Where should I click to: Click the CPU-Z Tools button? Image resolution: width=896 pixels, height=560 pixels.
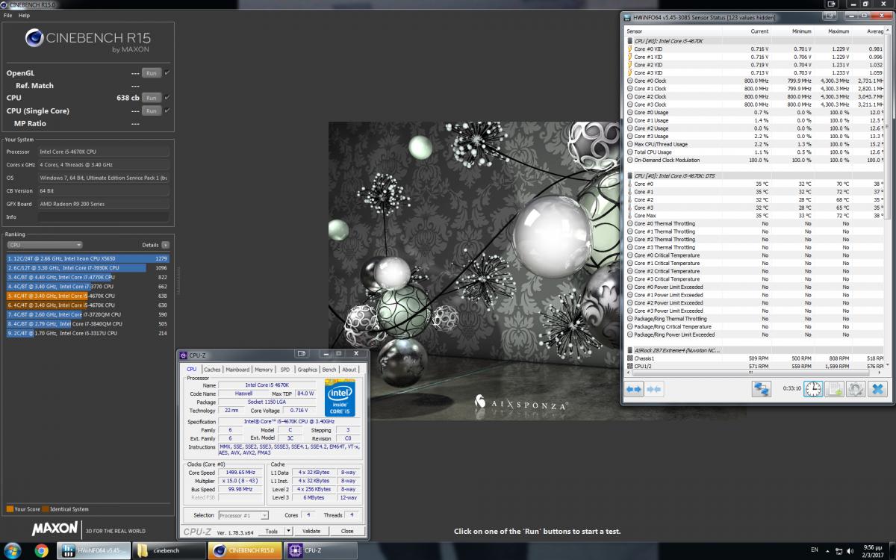click(272, 531)
